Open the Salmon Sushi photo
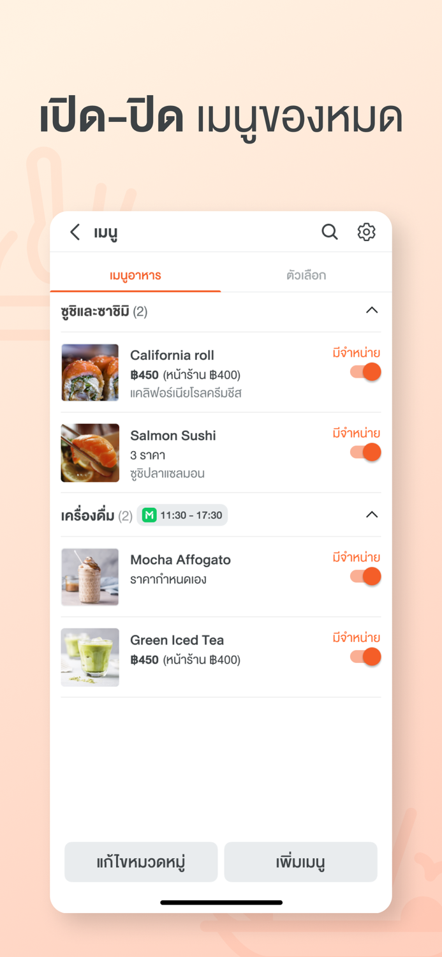The height and width of the screenshot is (957, 442). coord(90,453)
